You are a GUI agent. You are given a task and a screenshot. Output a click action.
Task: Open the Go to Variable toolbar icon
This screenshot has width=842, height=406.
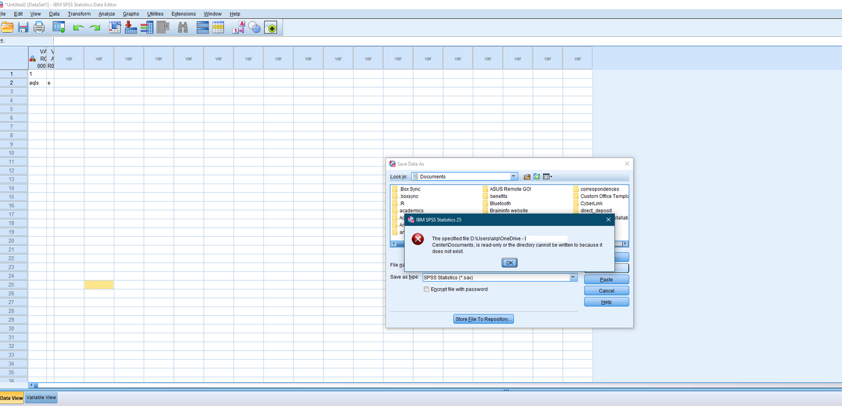[131, 28]
